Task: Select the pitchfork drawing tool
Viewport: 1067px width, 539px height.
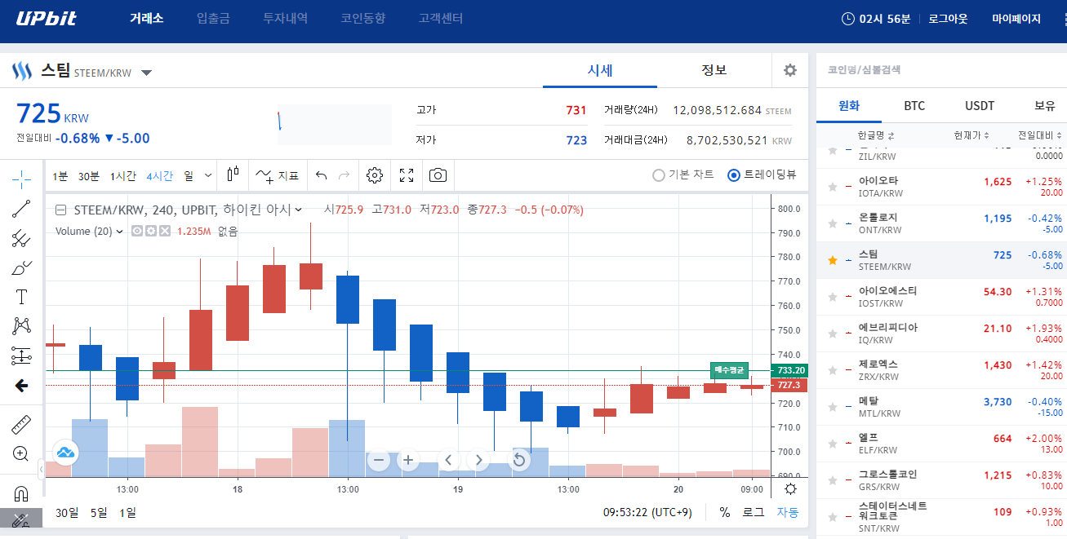Action: point(22,238)
